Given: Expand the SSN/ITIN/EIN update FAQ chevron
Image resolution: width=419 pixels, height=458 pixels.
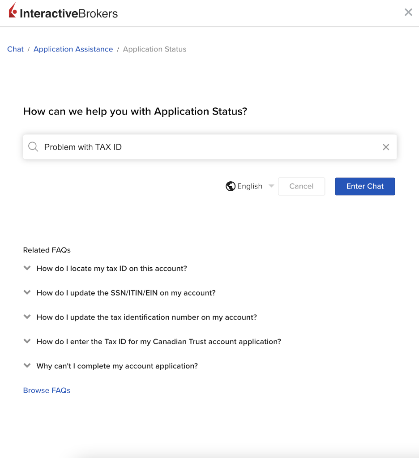Looking at the screenshot, I should pyautogui.click(x=27, y=292).
